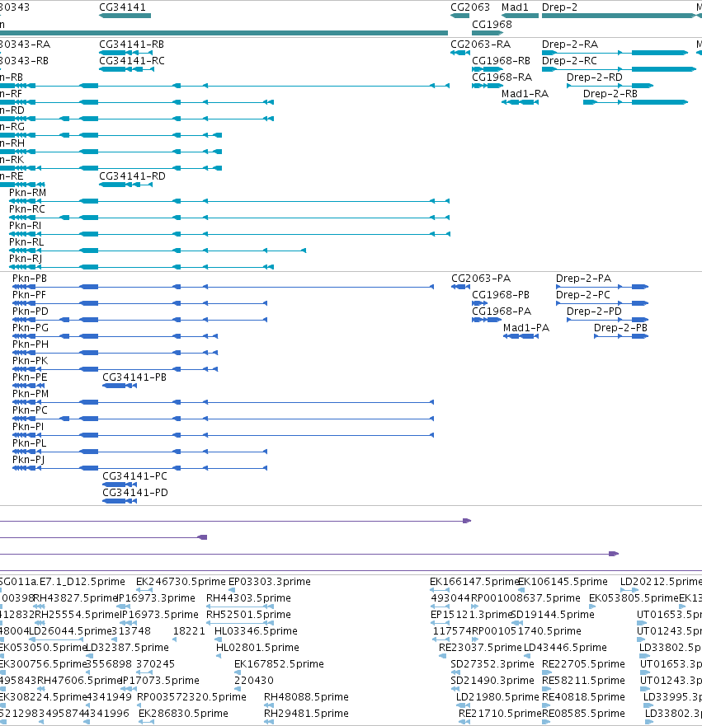
Task: Select transcript Pkn-RC
Action: pos(27,209)
